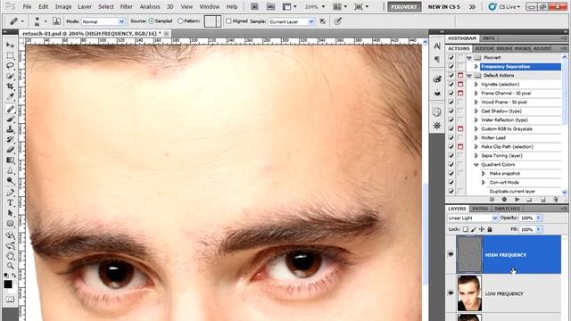Hide the LOW FREQUENCY layer

coord(451,293)
